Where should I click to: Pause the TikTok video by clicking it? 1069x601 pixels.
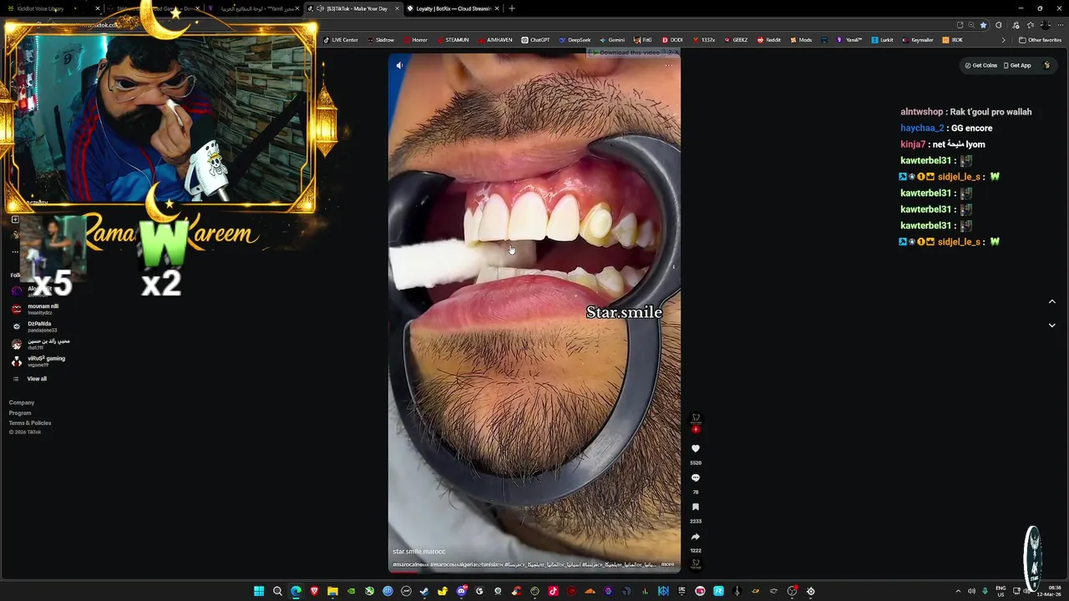(534, 313)
